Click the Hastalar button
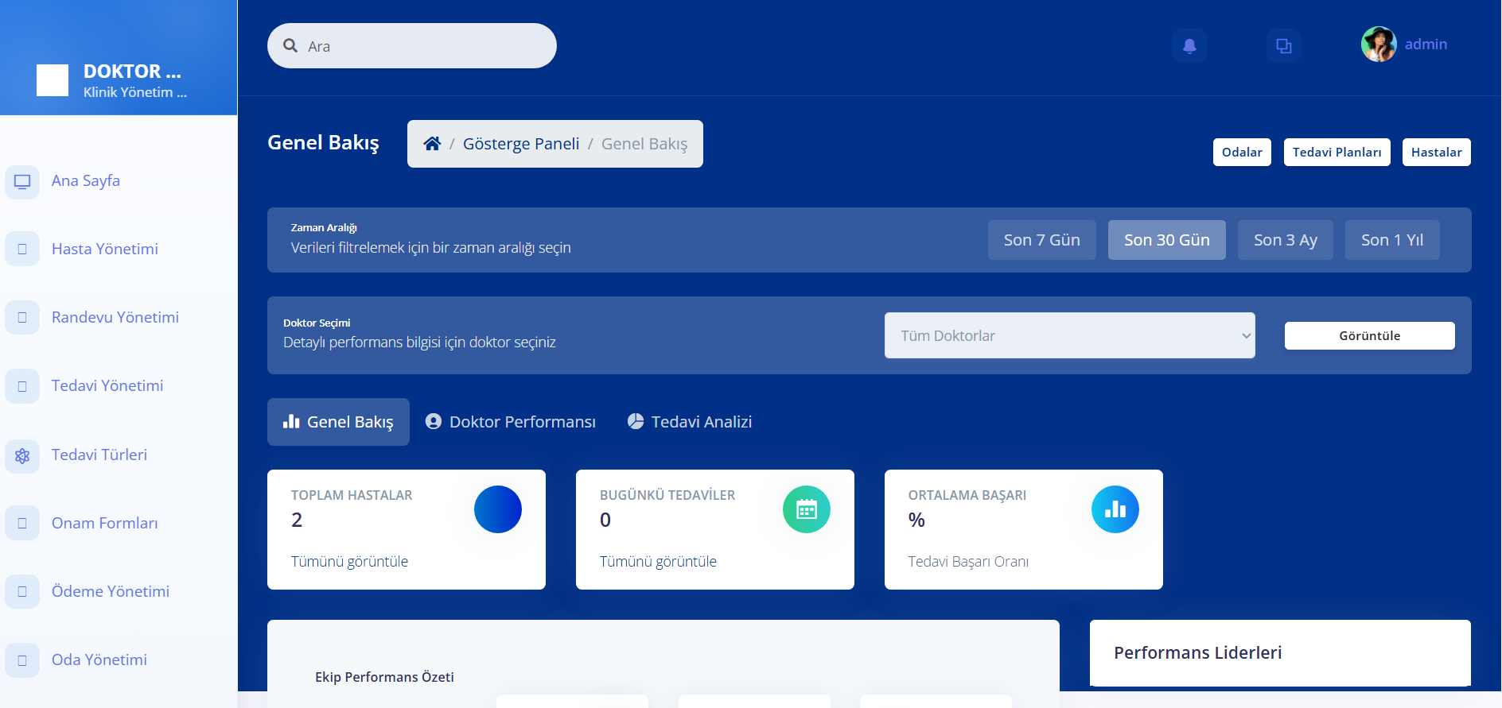The width and height of the screenshot is (1502, 708). pos(1436,153)
